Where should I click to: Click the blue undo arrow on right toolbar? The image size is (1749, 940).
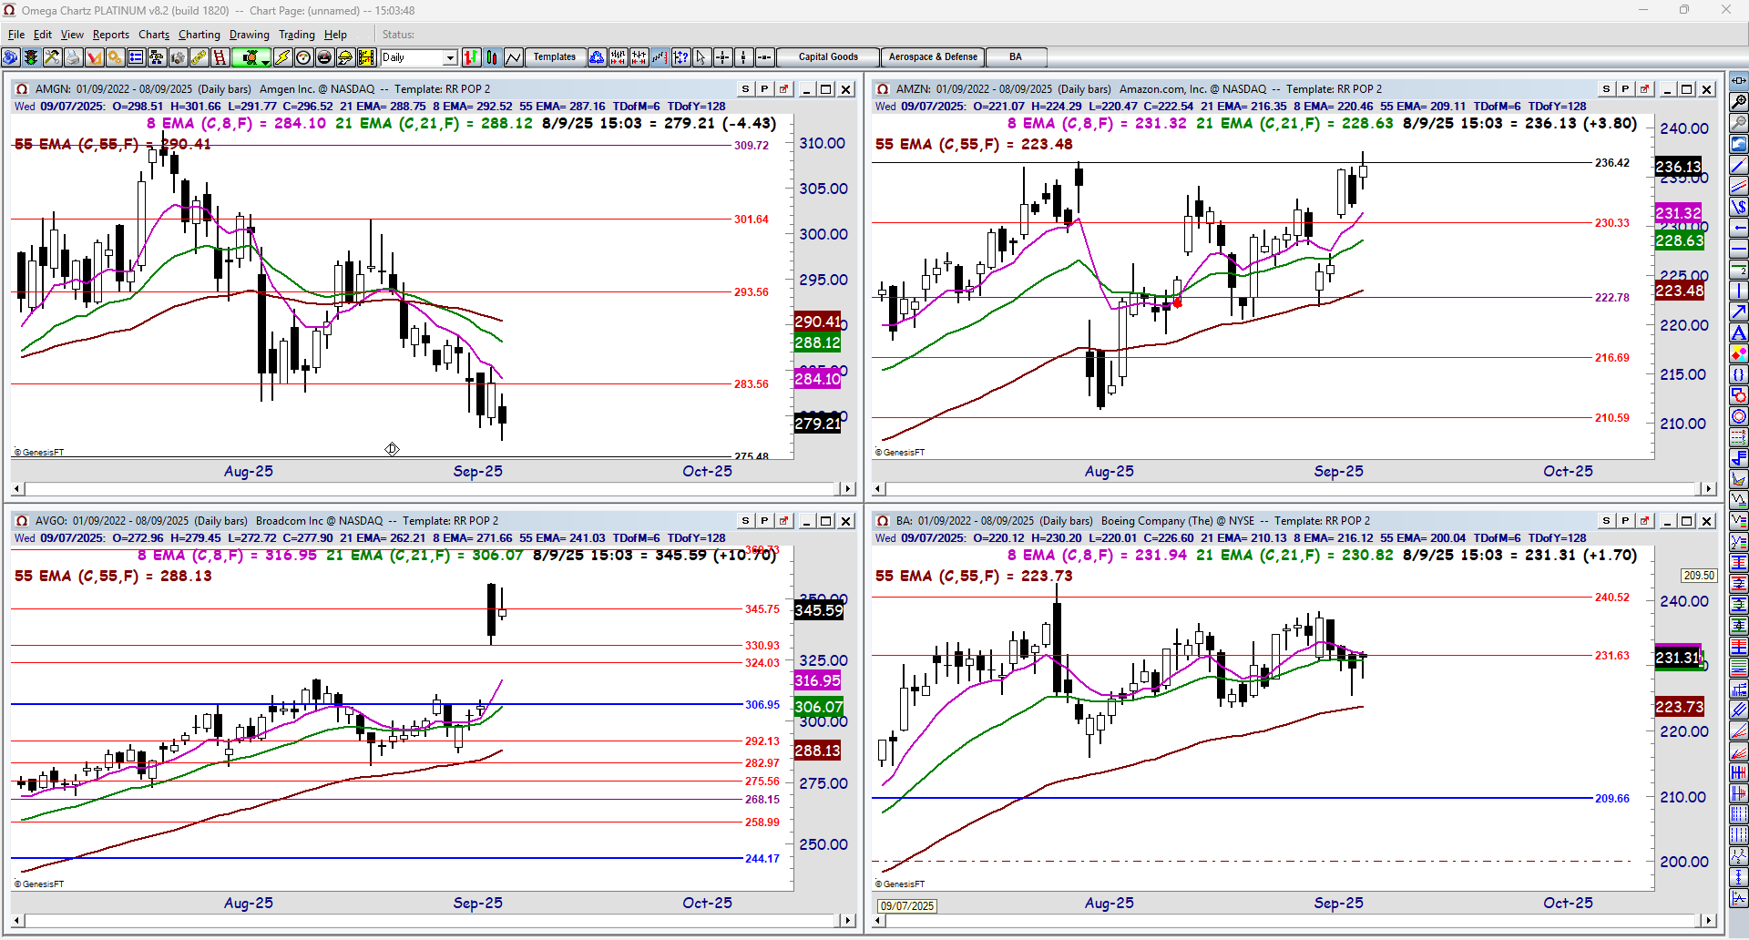[x=1739, y=144]
